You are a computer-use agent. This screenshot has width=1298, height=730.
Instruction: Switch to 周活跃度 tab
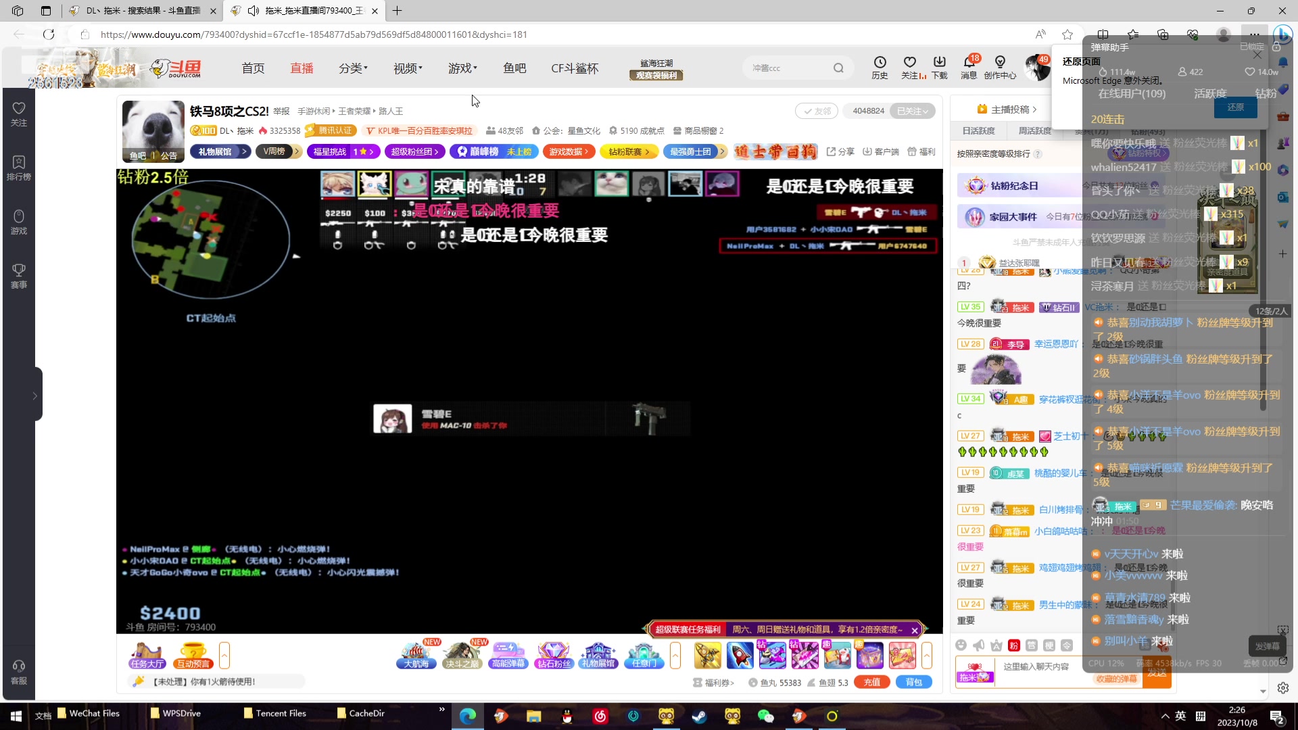[1035, 130]
